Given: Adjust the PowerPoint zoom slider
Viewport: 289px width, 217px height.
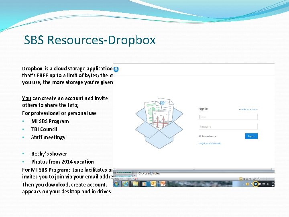Looking at the screenshot, I should click(267, 178).
